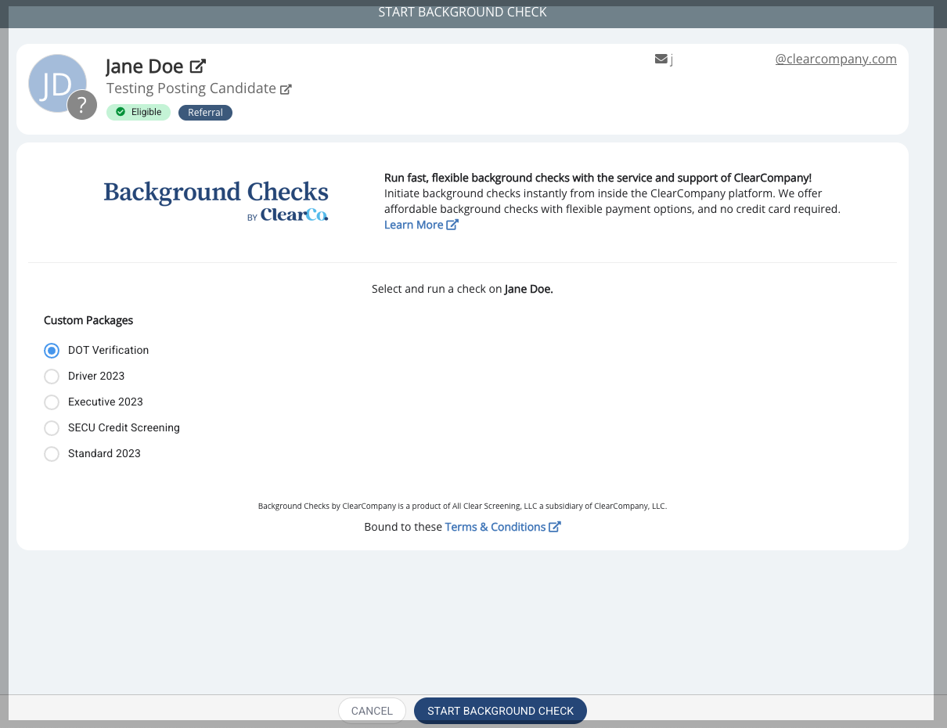Click the external link icon beside Jane Doe

pos(198,67)
